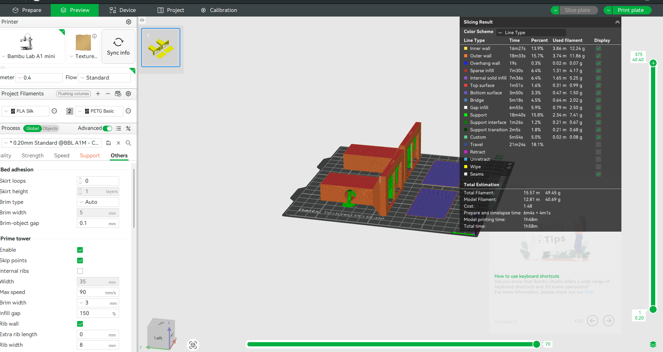Image resolution: width=663 pixels, height=352 pixels.
Task: Add a new project filament
Action: [98, 94]
